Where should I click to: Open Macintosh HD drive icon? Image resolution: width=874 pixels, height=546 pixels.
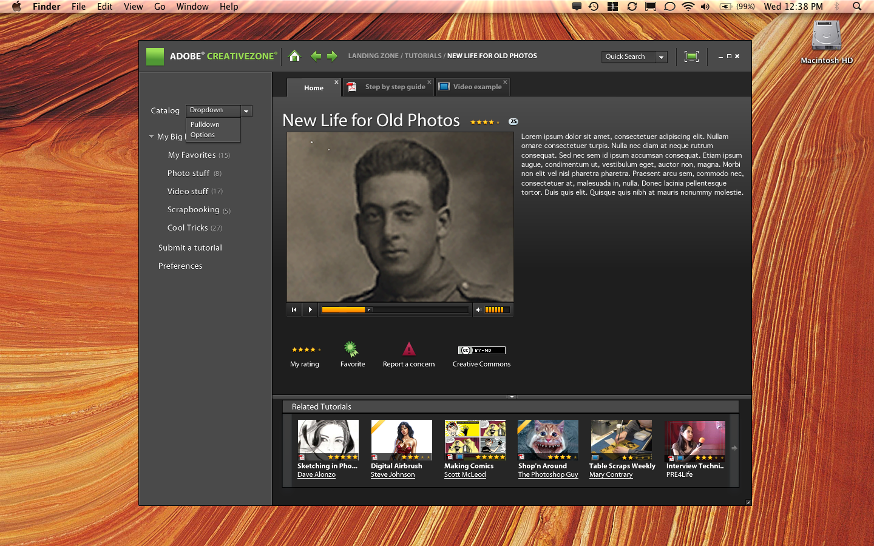pyautogui.click(x=827, y=36)
